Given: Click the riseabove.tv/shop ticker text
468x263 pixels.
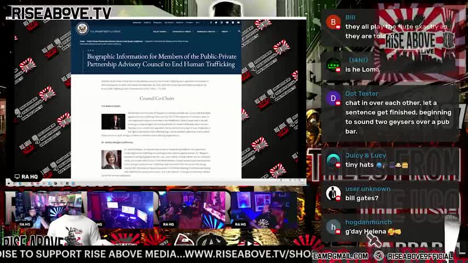Looking at the screenshot, I should click(249, 254).
